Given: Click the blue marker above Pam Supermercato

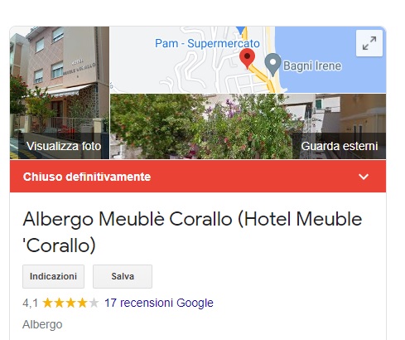Looking at the screenshot, I should 241,30.
